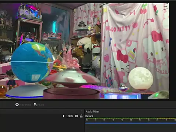
Task: Open the Filters icon for the source
Action: (35, 104)
